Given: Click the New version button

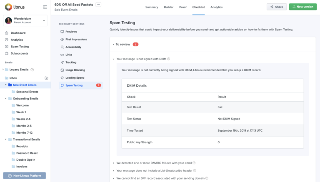Looking at the screenshot, I should pyautogui.click(x=303, y=7).
